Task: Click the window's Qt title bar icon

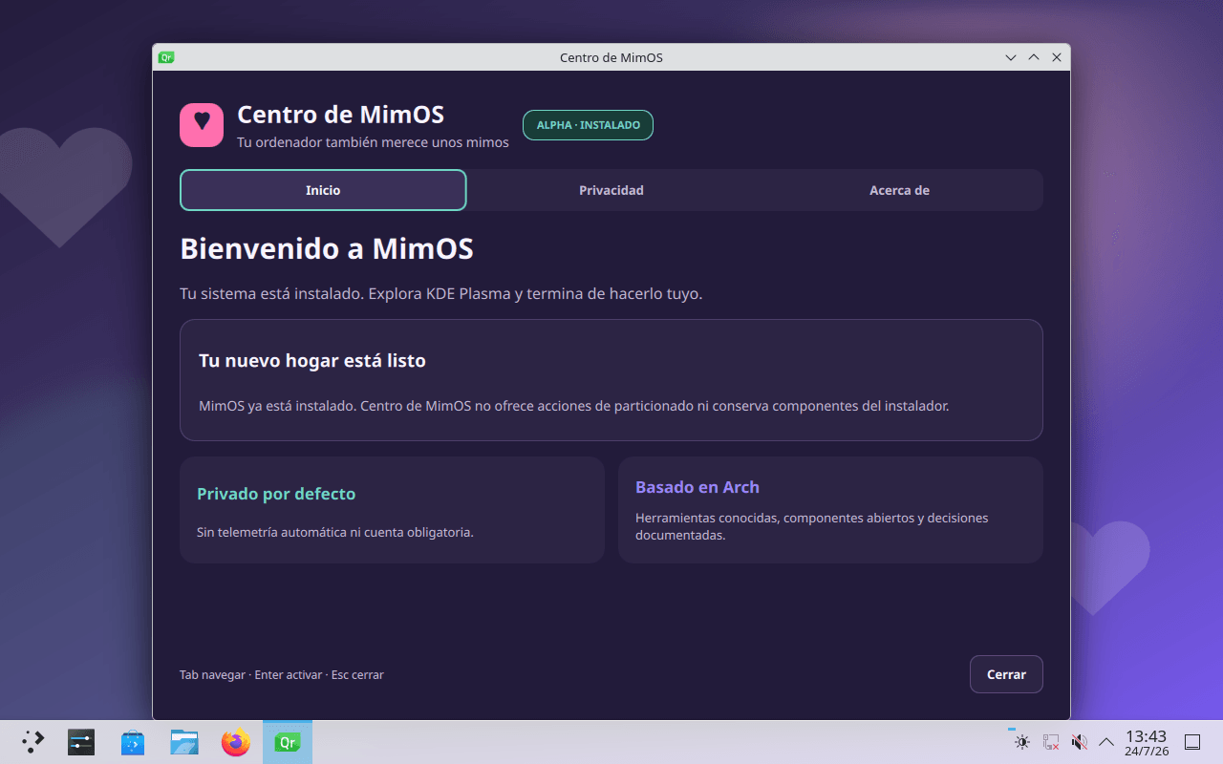Action: (166, 57)
